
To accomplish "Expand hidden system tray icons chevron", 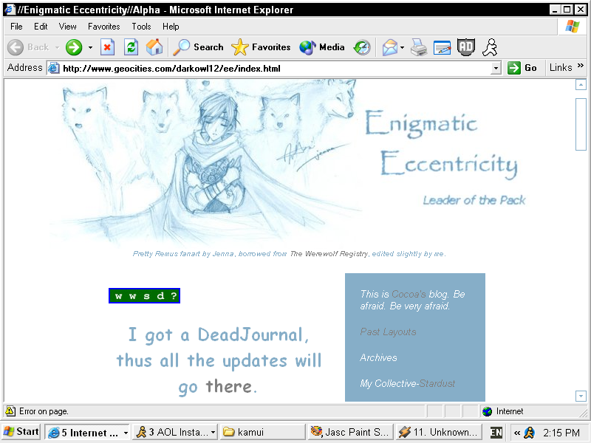I will 517,433.
